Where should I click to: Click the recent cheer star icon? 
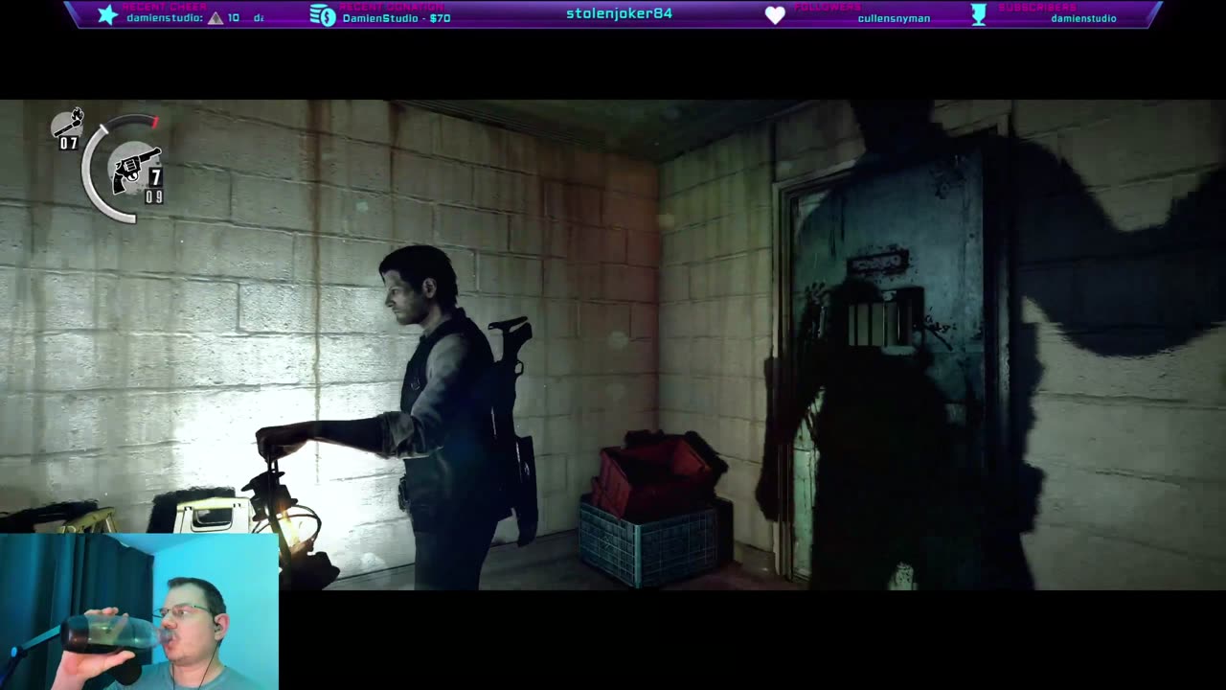108,14
